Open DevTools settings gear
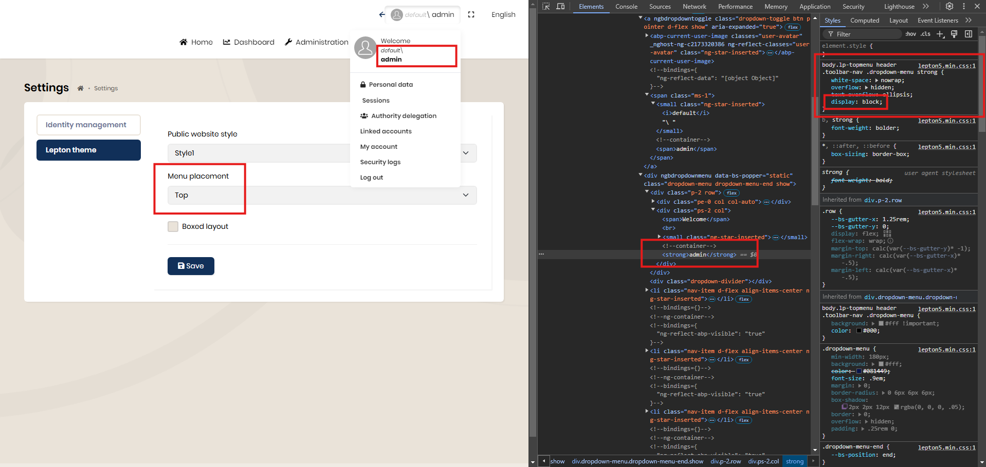Image resolution: width=986 pixels, height=467 pixels. click(950, 7)
